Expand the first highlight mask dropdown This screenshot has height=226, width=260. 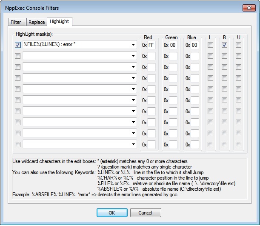(133, 45)
